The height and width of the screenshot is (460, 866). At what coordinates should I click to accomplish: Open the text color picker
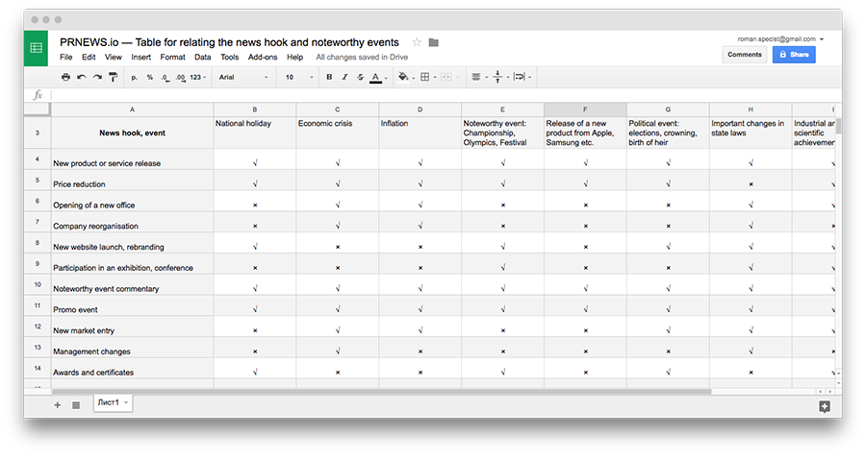pyautogui.click(x=376, y=78)
